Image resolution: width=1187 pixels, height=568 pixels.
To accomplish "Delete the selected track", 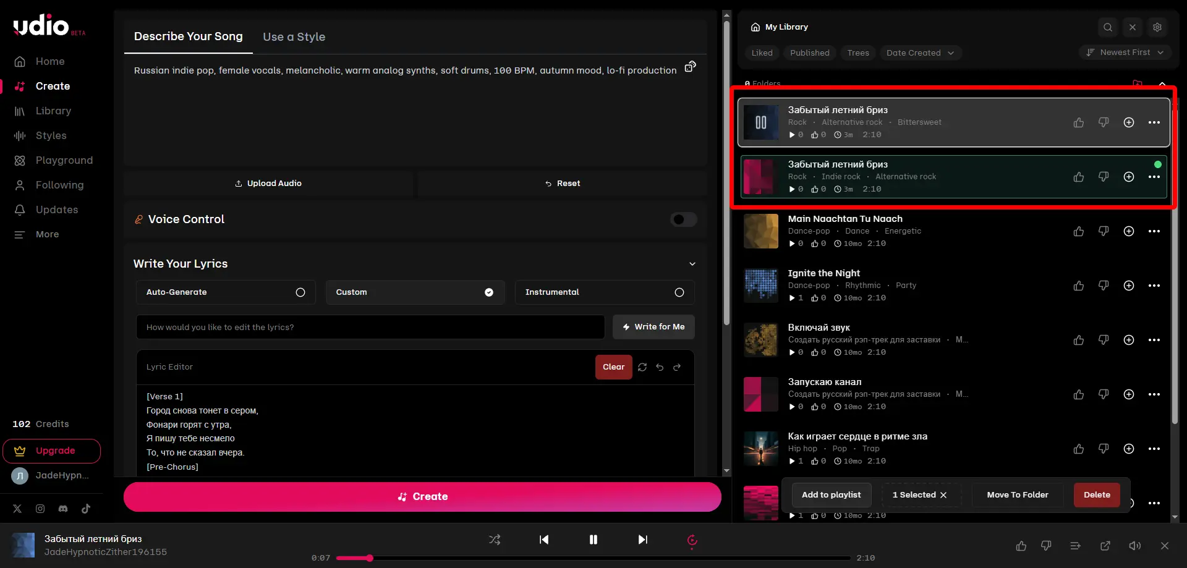I will [x=1097, y=495].
